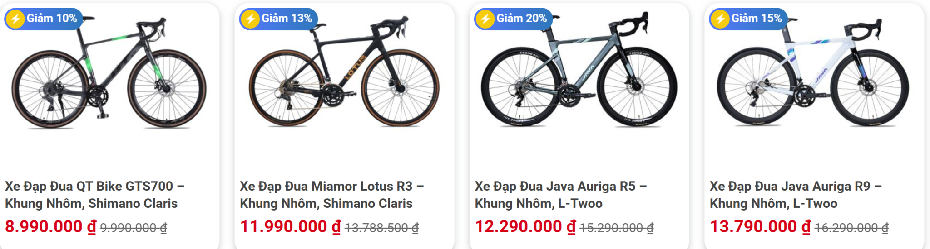Click the Giảm 15% discount badge text
Viewport: 930px width, 249px height.
pyautogui.click(x=757, y=19)
